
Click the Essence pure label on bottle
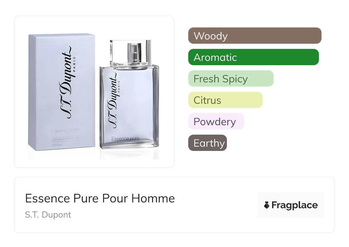click(x=125, y=139)
